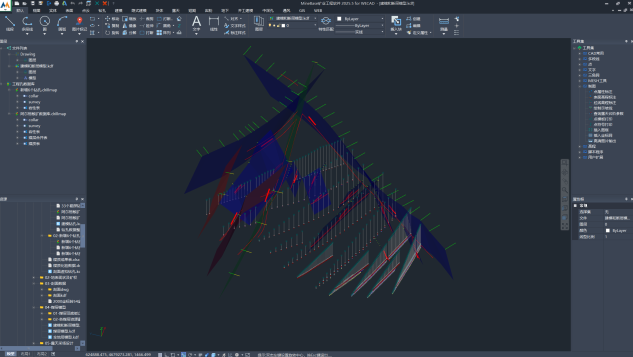Expand the CAD常用 node in toolset tree
The image size is (633, 357).
point(579,53)
